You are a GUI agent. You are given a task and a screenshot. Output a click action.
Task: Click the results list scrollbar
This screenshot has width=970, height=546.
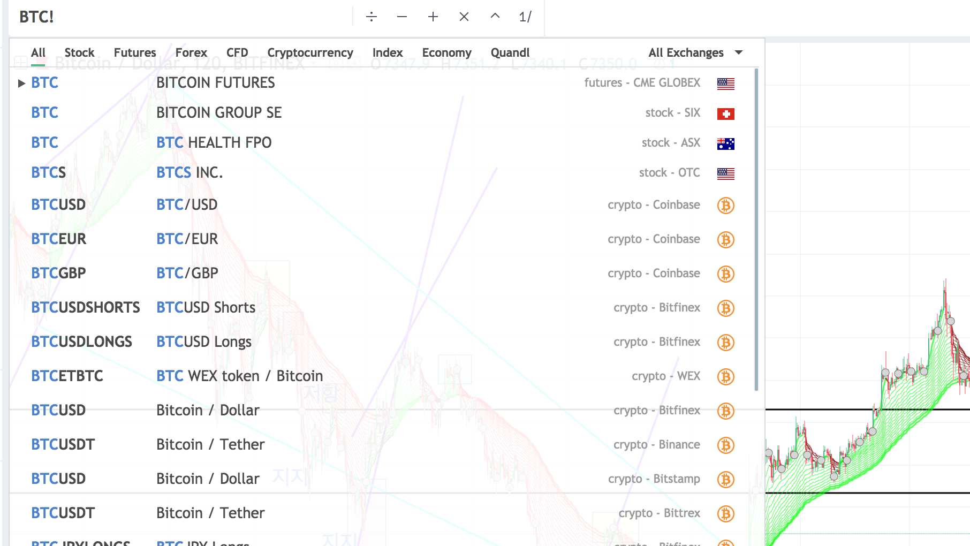pyautogui.click(x=756, y=229)
